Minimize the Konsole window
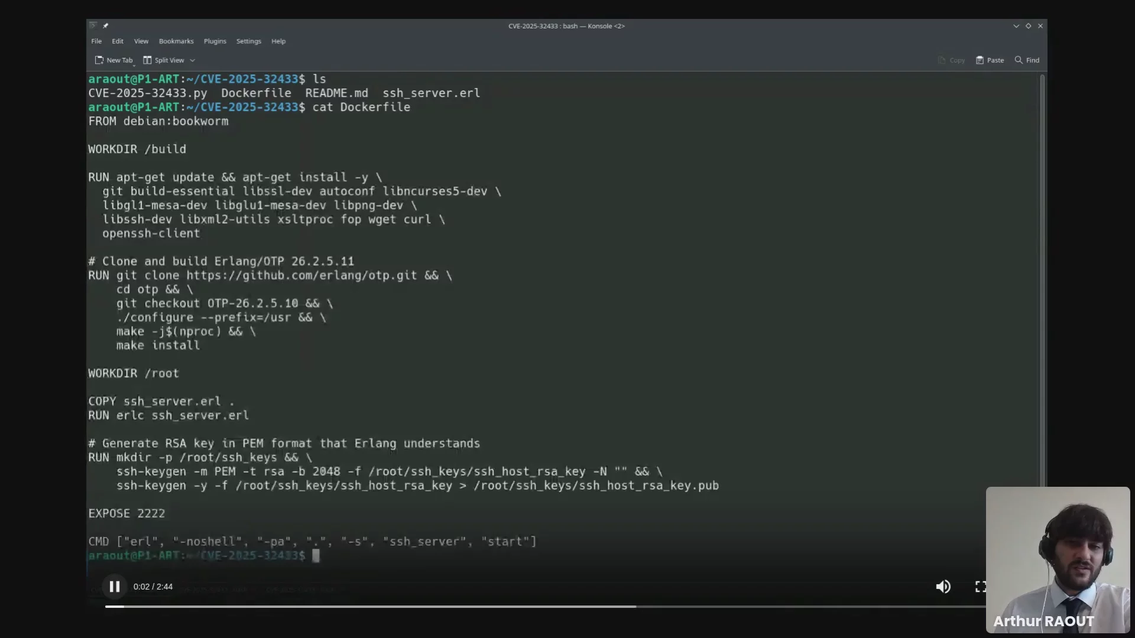The height and width of the screenshot is (638, 1135). 1016,26
